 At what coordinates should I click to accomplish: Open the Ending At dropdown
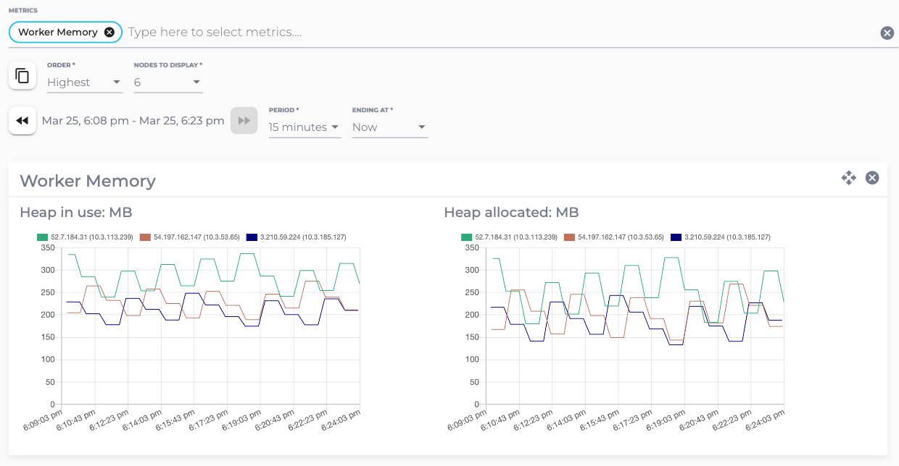389,127
